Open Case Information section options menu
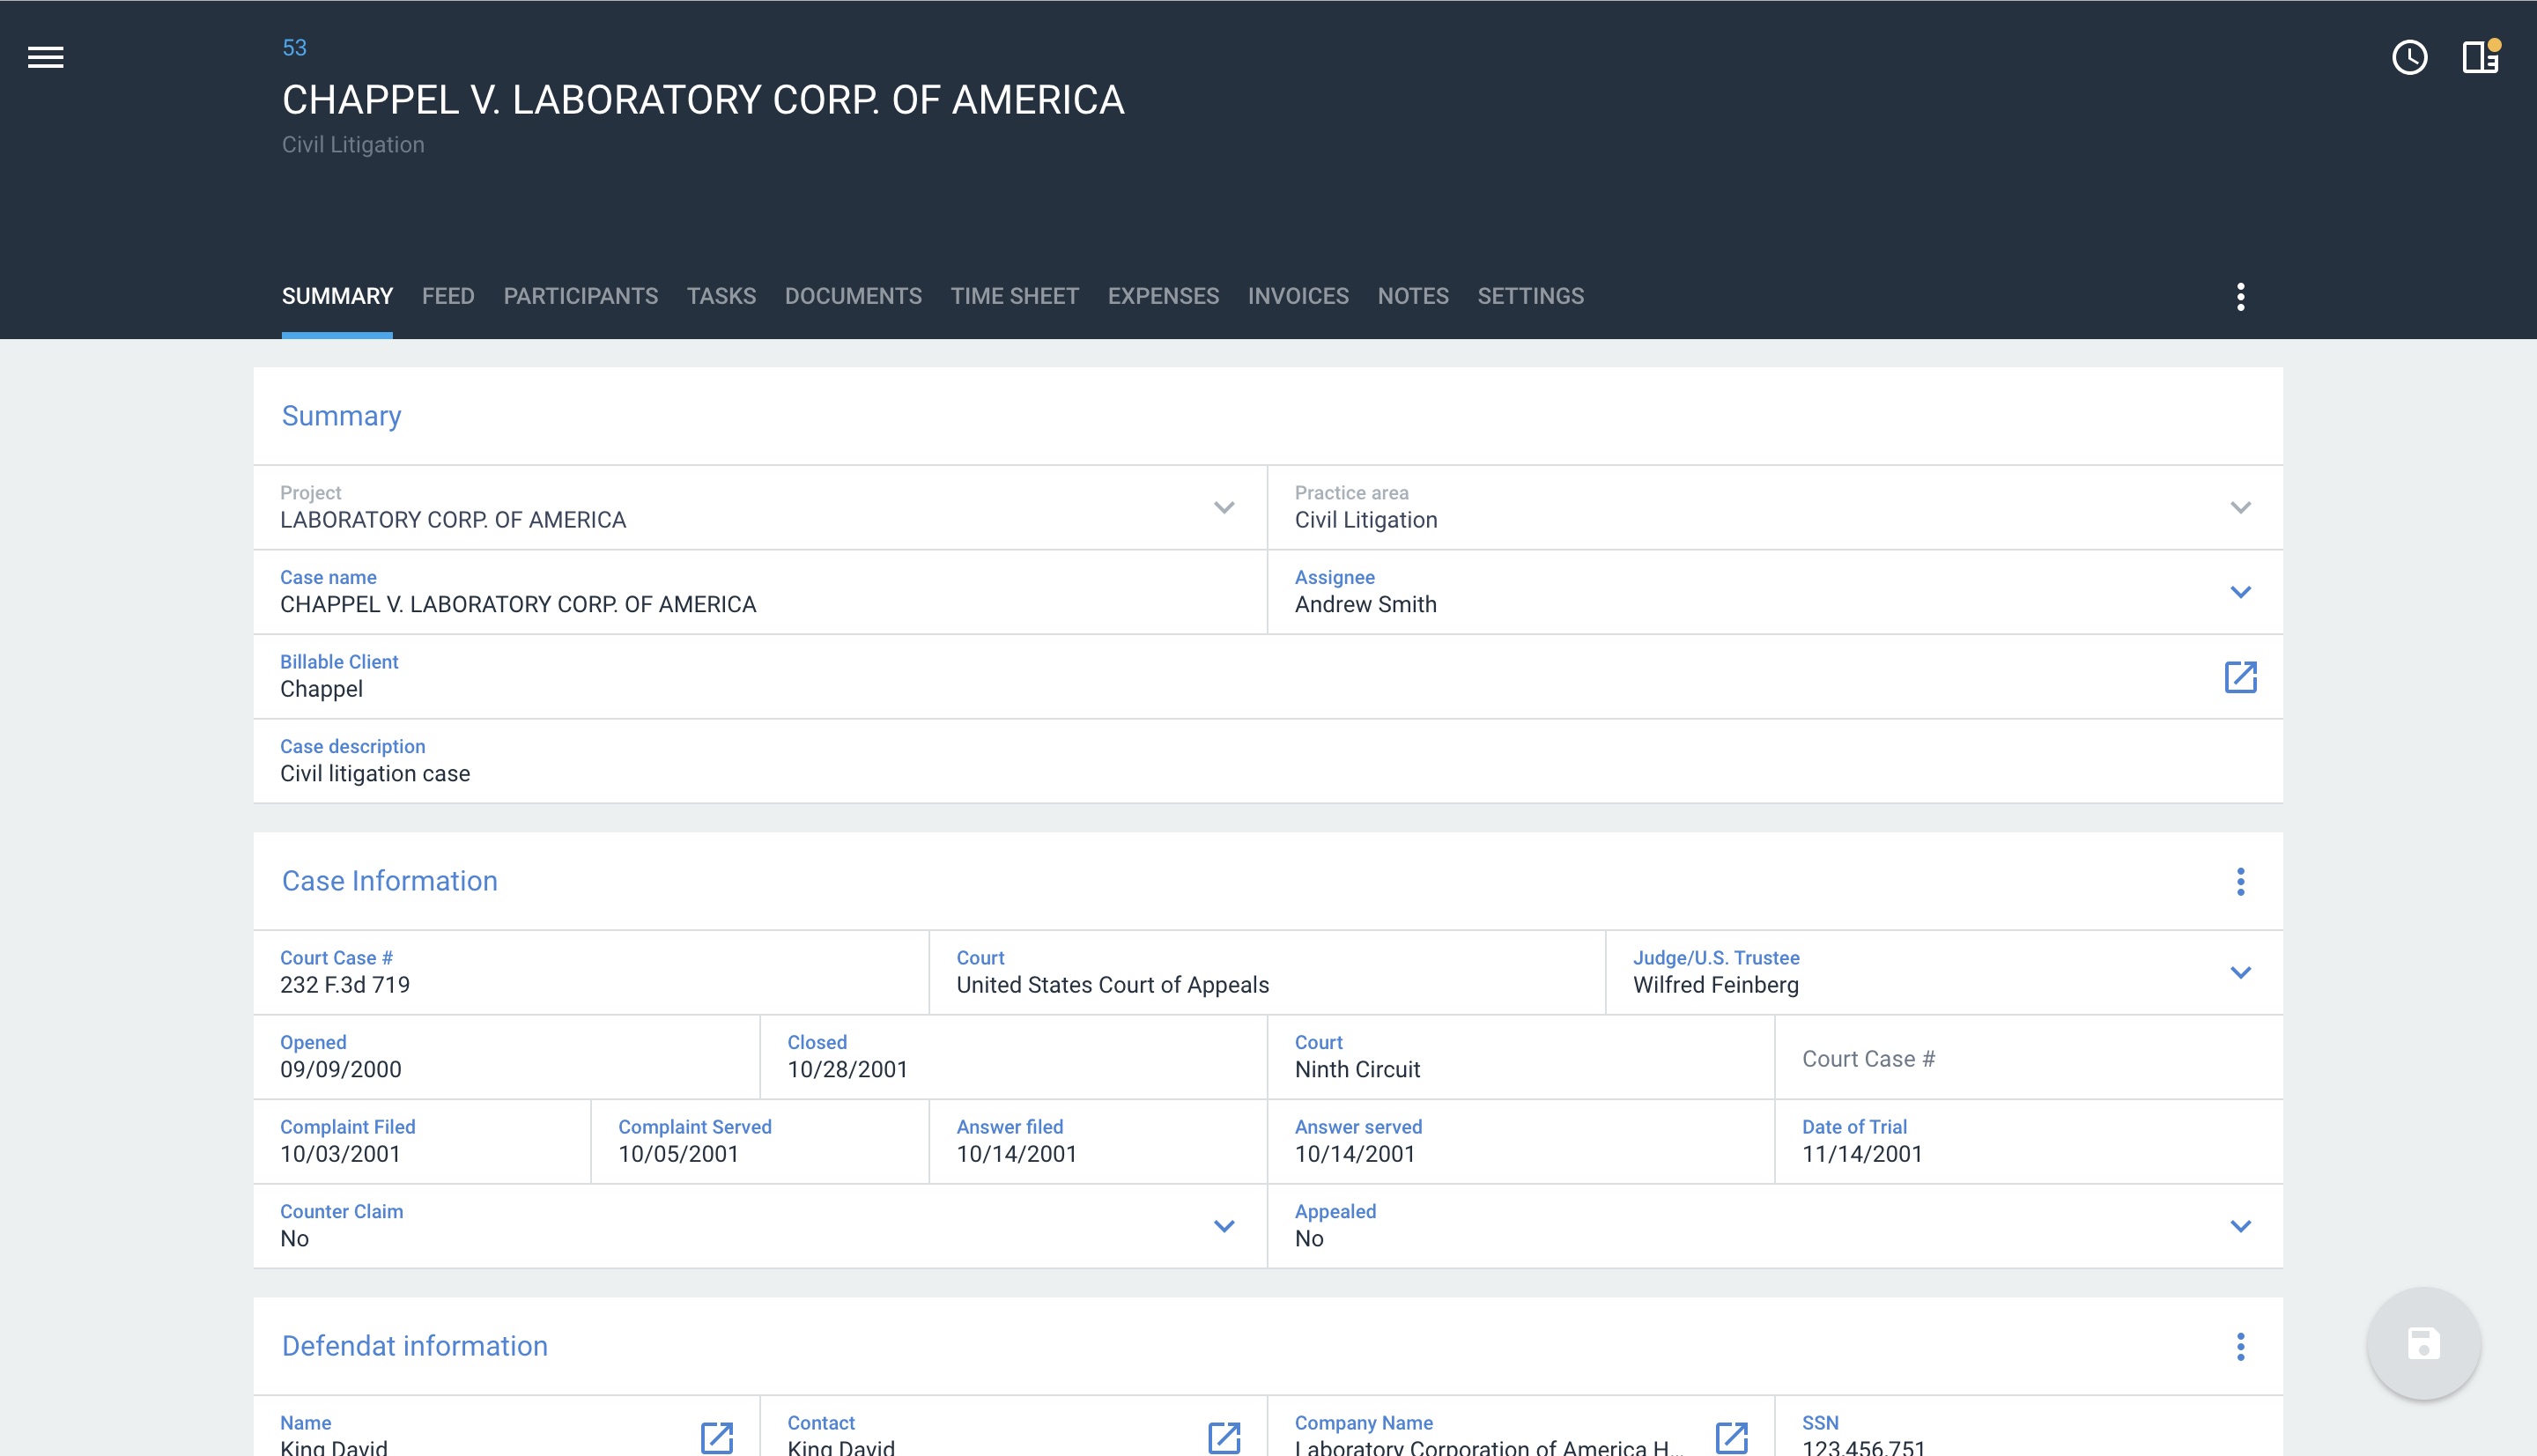Screen dimensions: 2537x1456 pos(2240,881)
